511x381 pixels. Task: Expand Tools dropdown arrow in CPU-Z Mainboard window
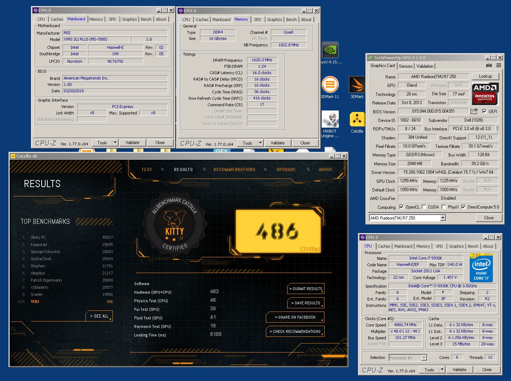point(115,143)
